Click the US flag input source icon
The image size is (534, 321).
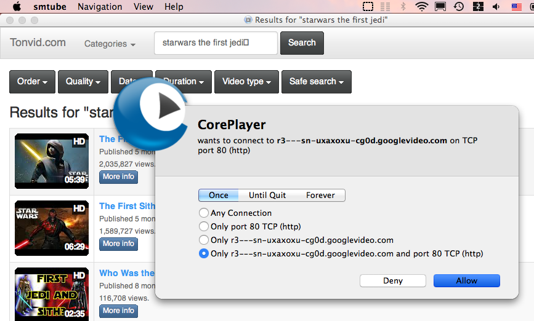point(517,7)
